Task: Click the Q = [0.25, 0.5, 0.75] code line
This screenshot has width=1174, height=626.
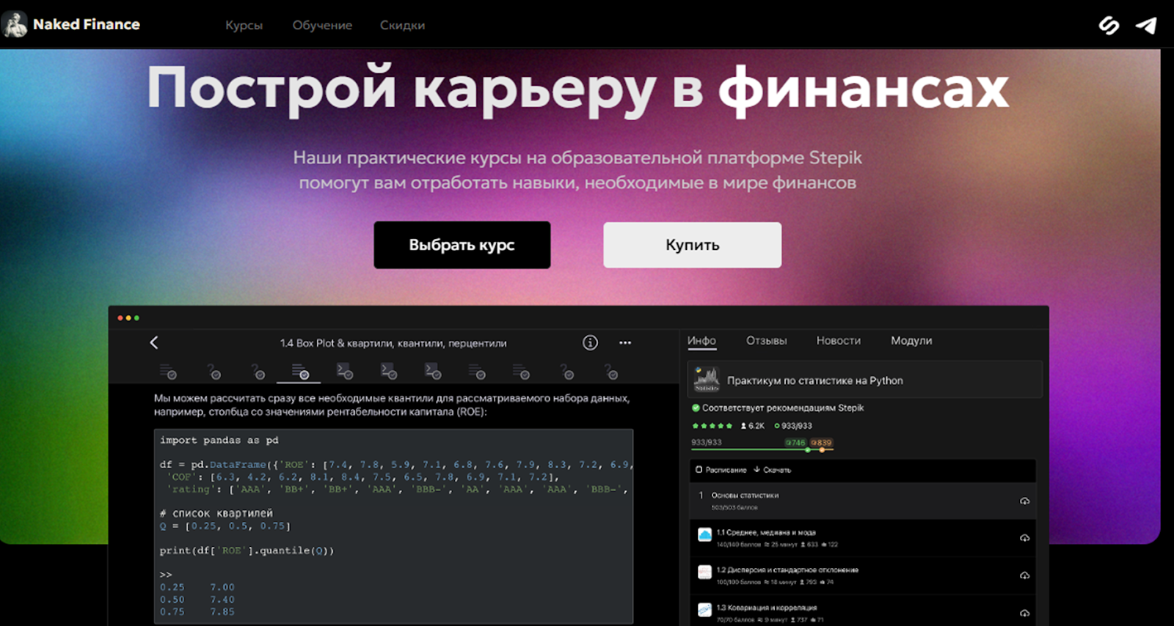Action: coord(225,526)
